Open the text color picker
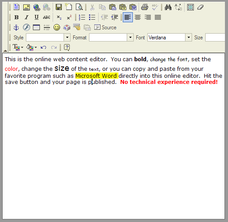The image size is (228, 222). coord(18,47)
